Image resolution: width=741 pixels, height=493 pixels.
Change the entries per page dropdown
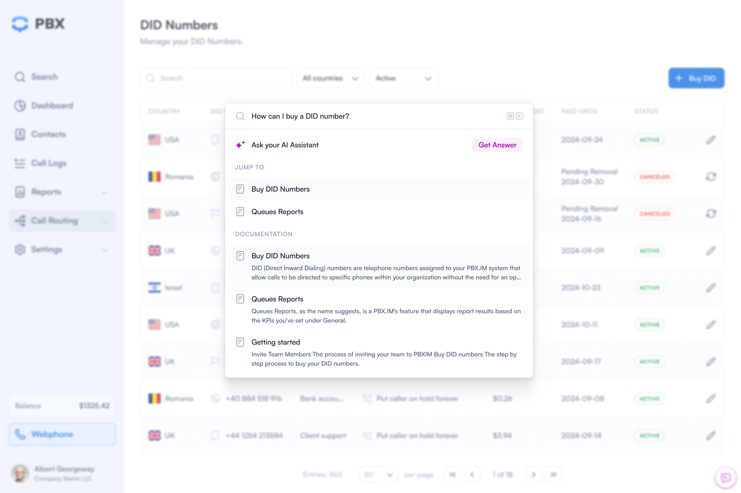[x=378, y=474]
